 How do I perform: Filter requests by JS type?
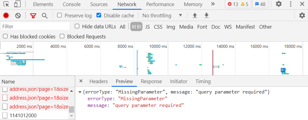click(x=148, y=27)
